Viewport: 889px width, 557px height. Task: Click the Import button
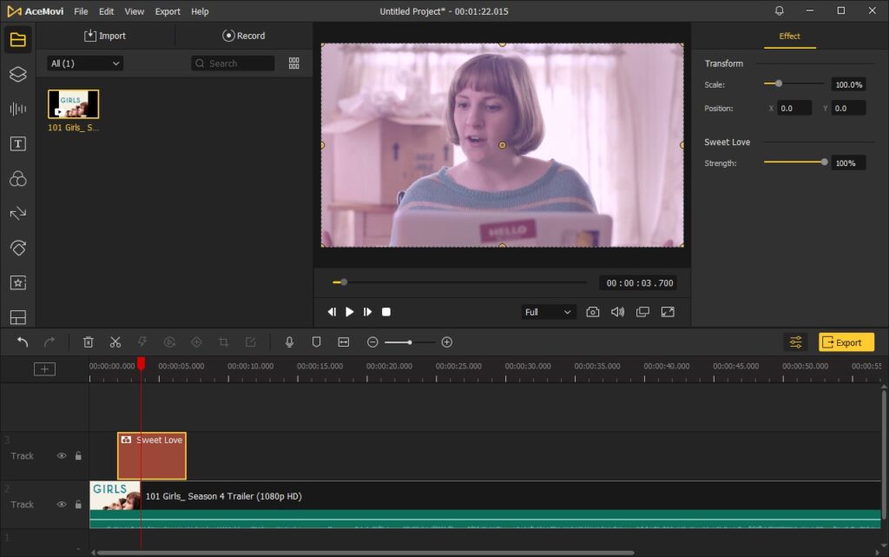(105, 36)
